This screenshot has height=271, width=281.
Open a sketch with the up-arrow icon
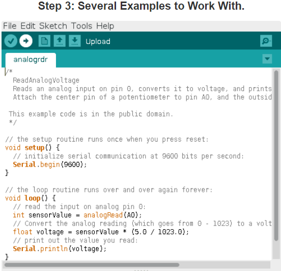coord(60,41)
